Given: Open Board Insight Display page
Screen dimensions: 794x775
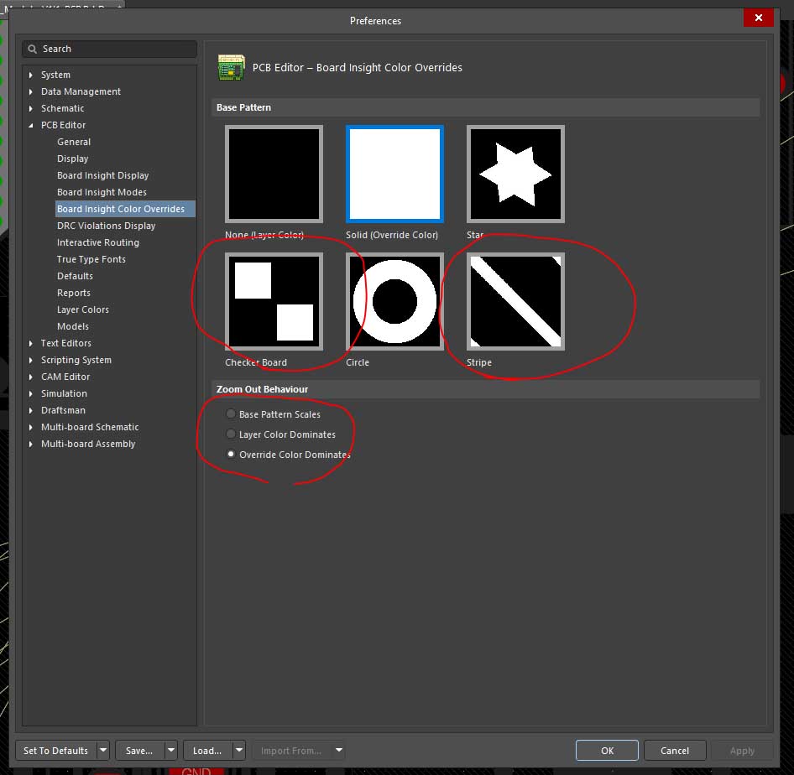Looking at the screenshot, I should pos(102,175).
